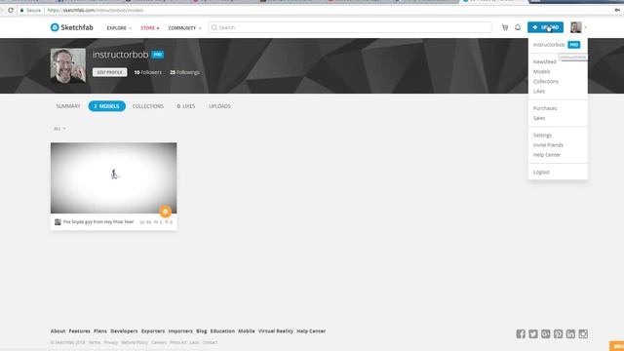
Task: Choose Models in the user menu
Action: (x=542, y=71)
